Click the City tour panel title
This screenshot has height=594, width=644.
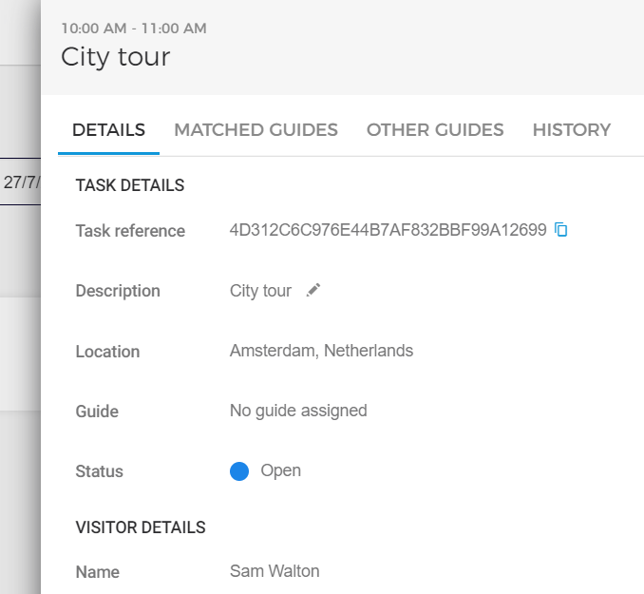pos(115,57)
